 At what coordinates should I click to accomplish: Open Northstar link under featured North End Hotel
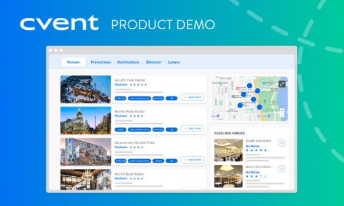point(252,172)
